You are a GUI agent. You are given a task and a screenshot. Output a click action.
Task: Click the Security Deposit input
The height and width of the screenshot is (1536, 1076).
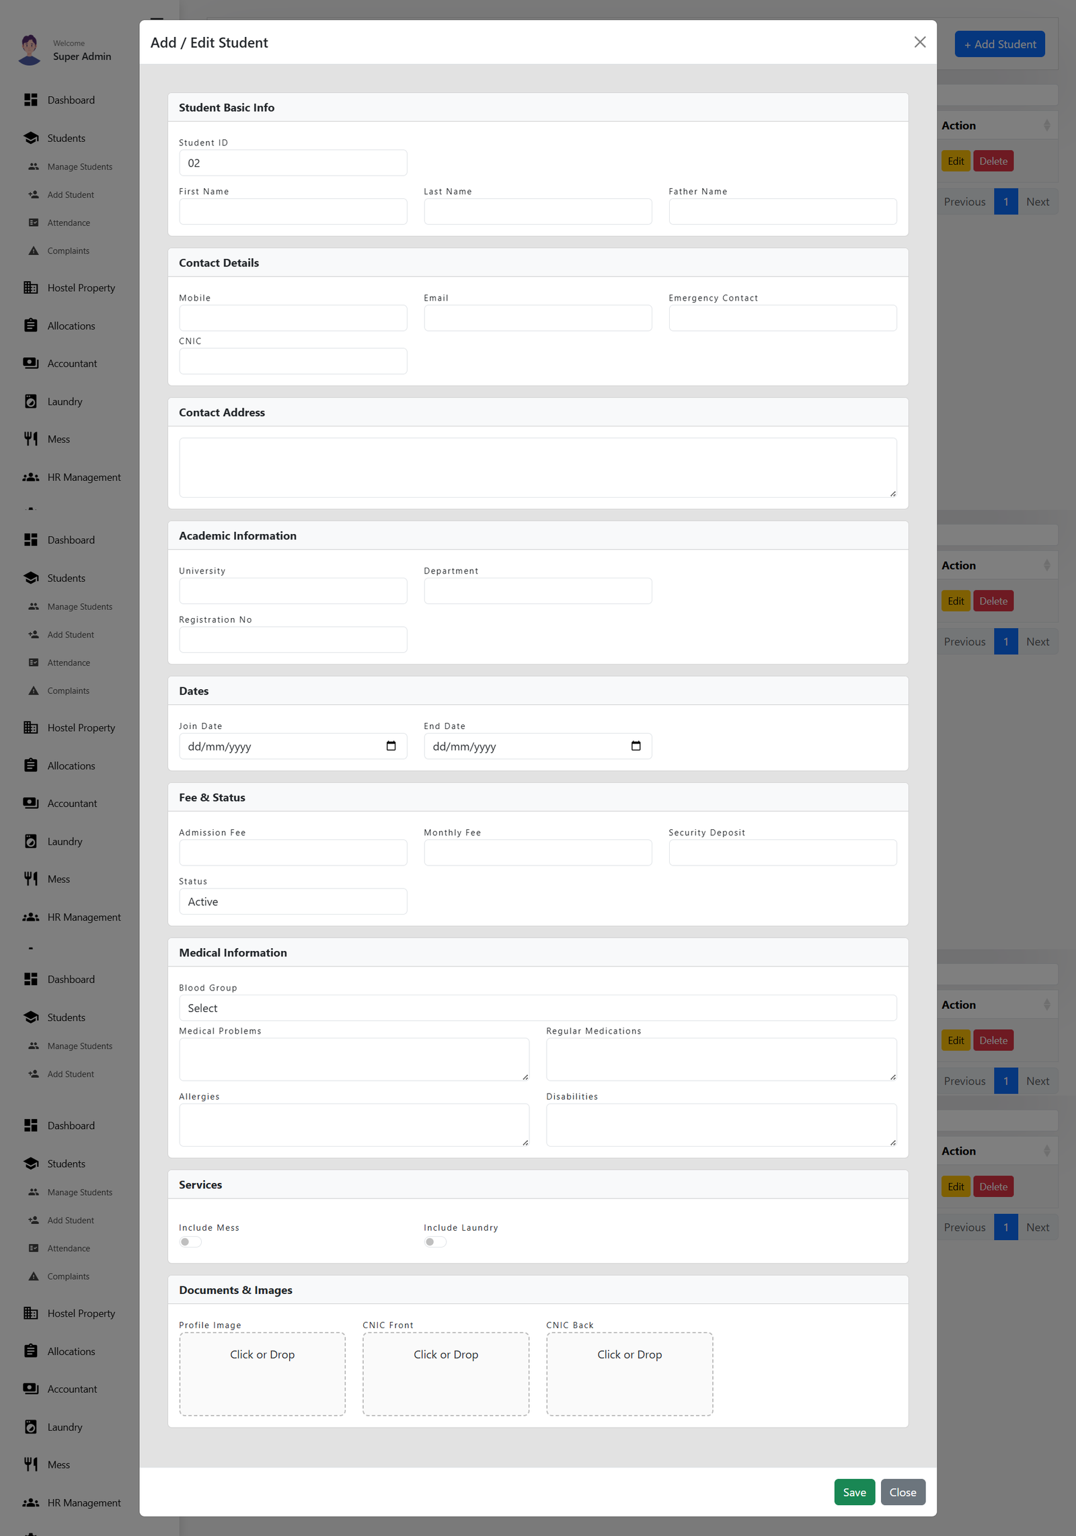click(x=783, y=853)
